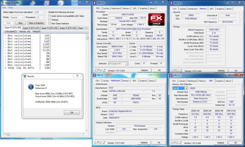Switch to Super PI [CPU #3] tab
The width and height of the screenshot is (245, 147).
(68, 28)
